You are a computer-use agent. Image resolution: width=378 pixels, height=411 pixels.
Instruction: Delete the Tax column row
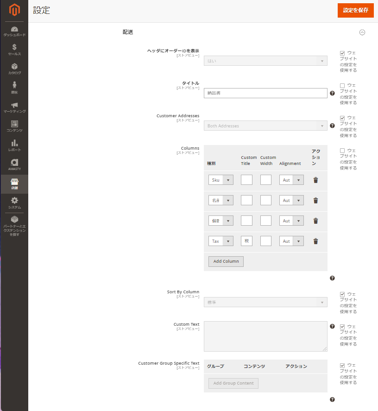[315, 241]
